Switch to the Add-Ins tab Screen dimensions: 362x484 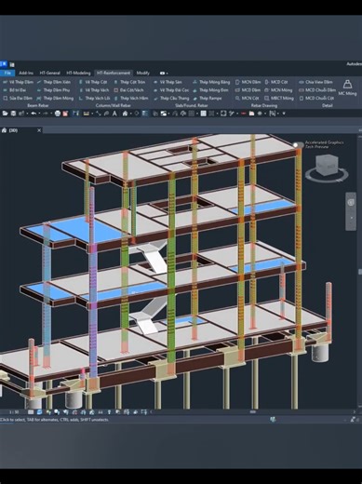click(26, 74)
